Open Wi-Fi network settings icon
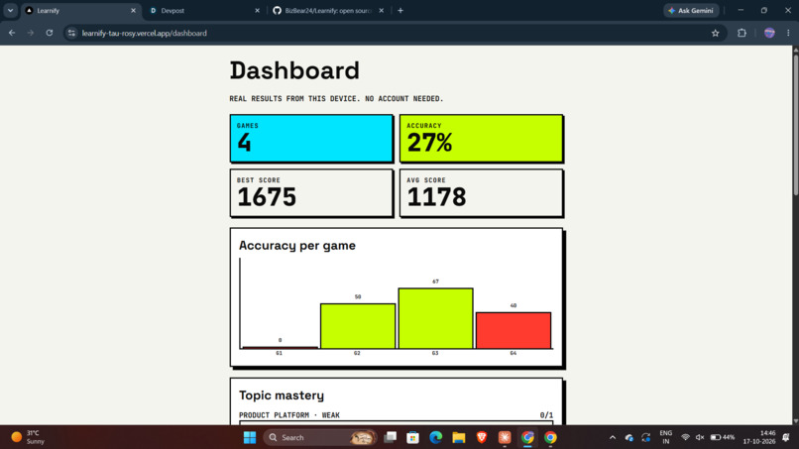799x449 pixels. pyautogui.click(x=685, y=437)
